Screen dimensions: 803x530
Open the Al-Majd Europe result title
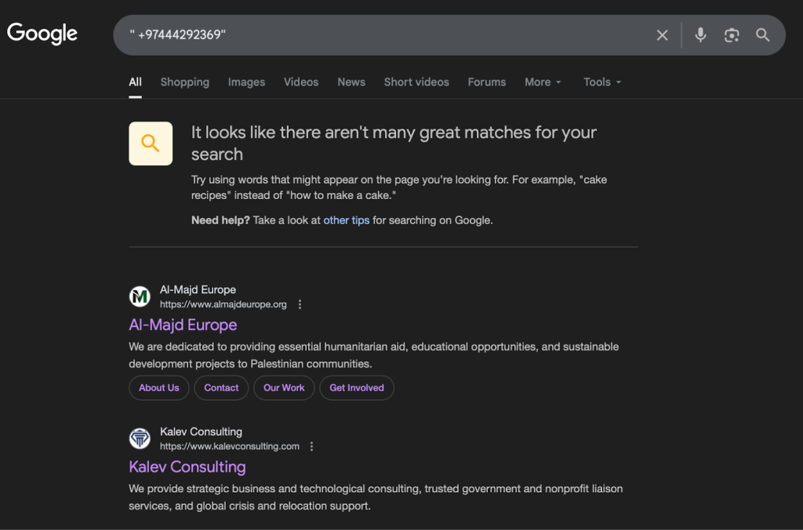pos(183,325)
